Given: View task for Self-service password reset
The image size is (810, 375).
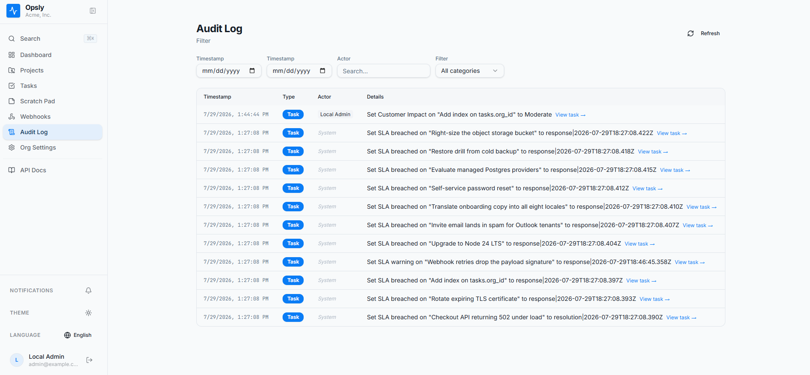Looking at the screenshot, I should (647, 189).
